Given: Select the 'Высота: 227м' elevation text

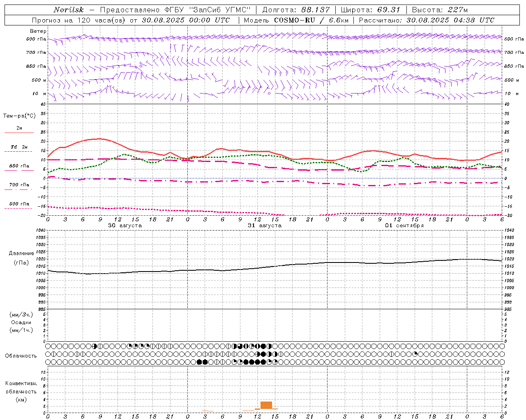Looking at the screenshot, I should [x=440, y=10].
